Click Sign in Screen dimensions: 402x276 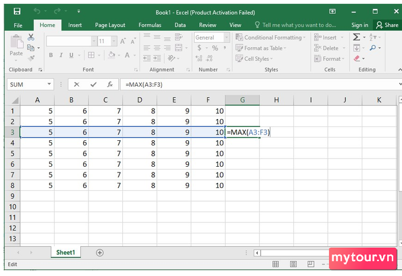point(360,25)
